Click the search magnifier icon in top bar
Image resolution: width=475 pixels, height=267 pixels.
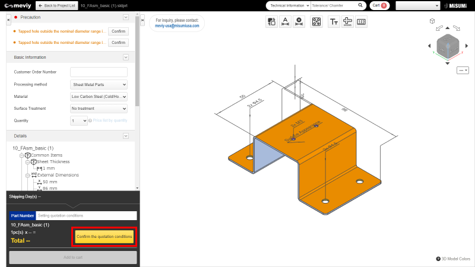pos(360,5)
